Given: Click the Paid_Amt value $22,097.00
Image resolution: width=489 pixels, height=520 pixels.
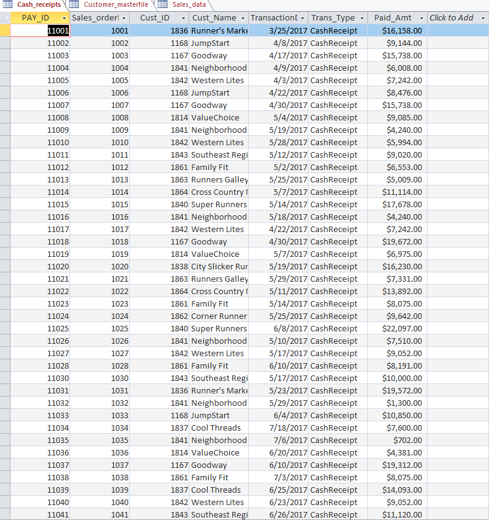Looking at the screenshot, I should (x=397, y=328).
